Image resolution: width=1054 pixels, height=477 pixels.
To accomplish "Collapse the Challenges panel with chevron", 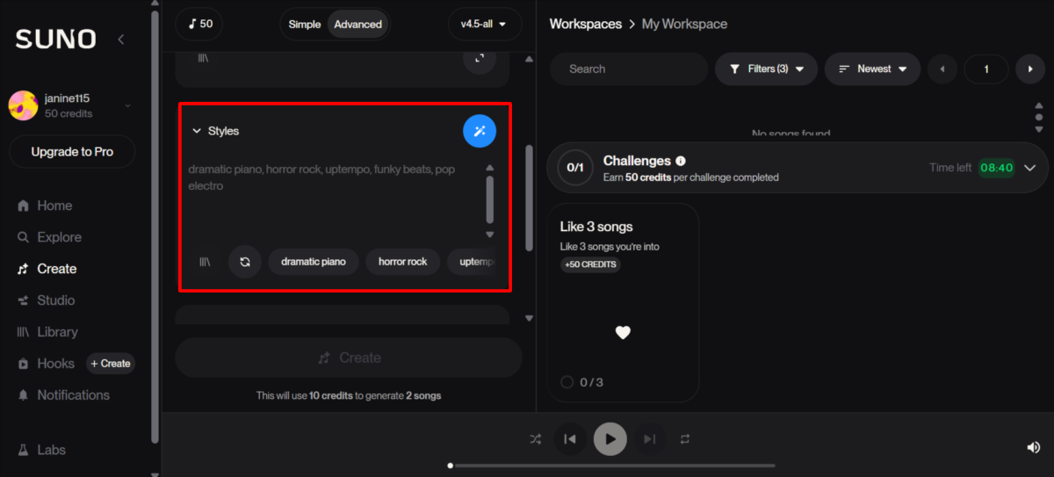I will click(1030, 168).
